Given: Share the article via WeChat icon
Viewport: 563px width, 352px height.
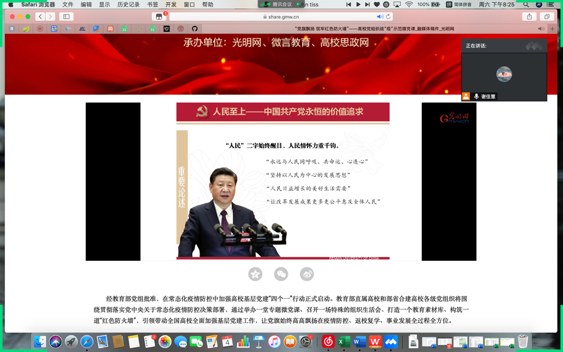Looking at the screenshot, I should pos(281,274).
